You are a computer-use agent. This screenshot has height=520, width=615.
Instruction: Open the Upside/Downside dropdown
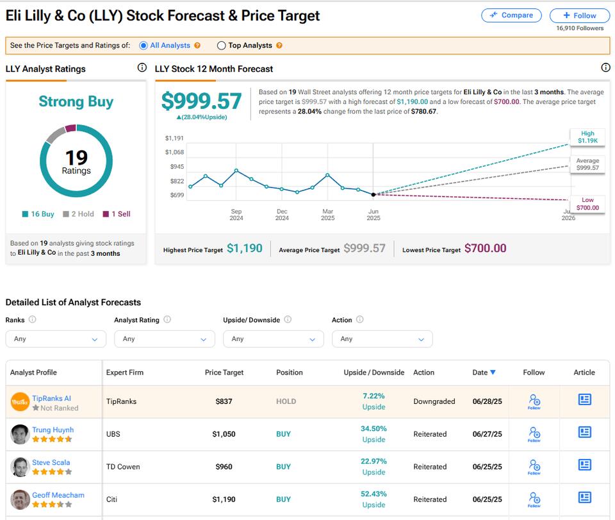[x=274, y=339]
